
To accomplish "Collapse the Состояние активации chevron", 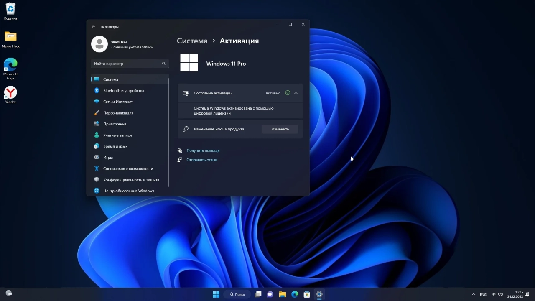I will coord(296,93).
